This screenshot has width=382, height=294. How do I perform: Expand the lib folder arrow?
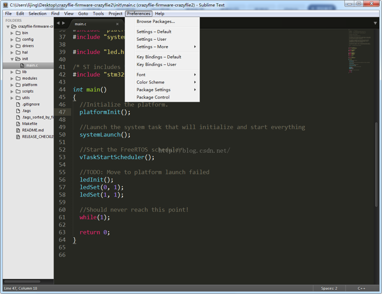(12, 72)
